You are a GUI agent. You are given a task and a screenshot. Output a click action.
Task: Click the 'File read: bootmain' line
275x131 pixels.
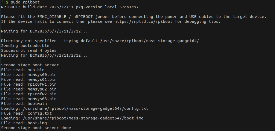24,104
